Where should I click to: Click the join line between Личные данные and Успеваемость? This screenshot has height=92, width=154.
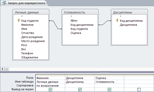(56, 25)
